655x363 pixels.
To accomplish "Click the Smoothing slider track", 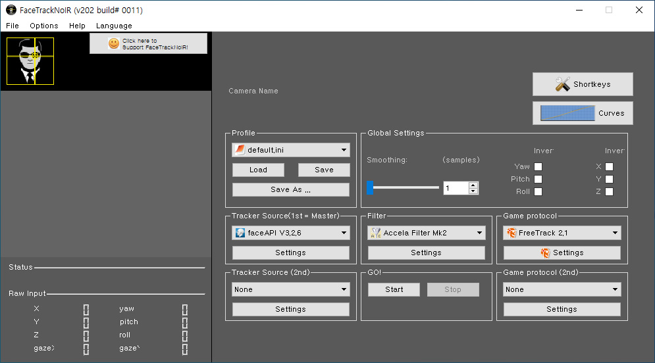I will (403, 188).
